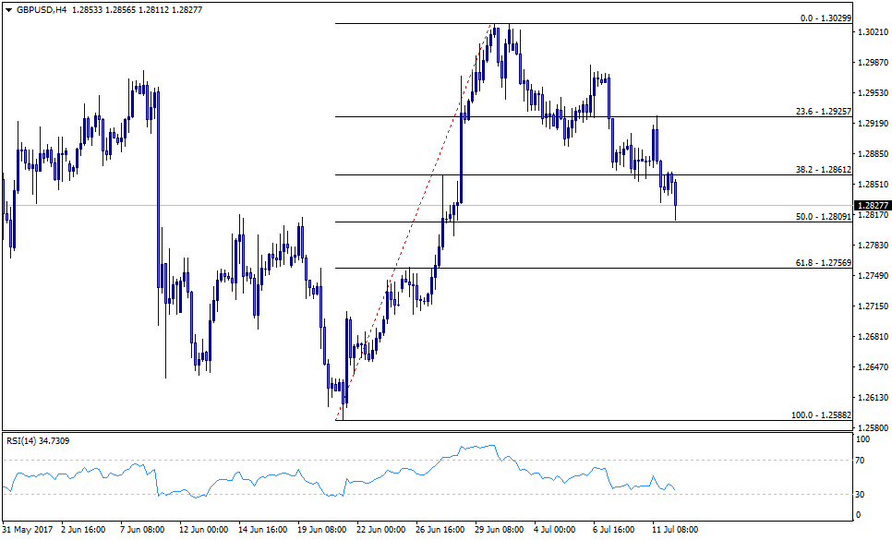Click the 100.0 Fibonacci label 1.25882
Viewport: 892px width, 540px height.
pos(820,414)
